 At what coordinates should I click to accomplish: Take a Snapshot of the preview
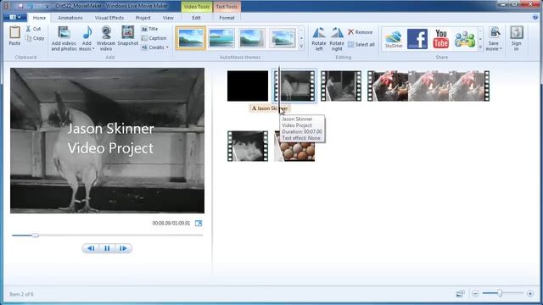[128, 36]
